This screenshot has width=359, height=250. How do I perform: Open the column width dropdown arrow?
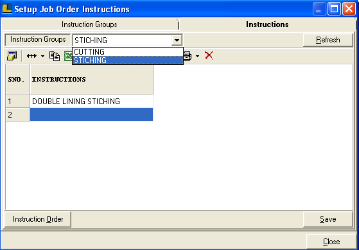42,56
